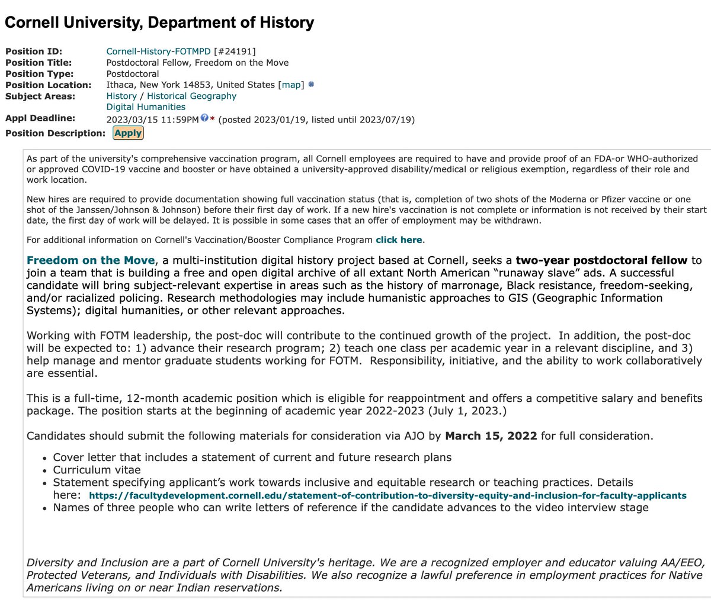This screenshot has width=711, height=600.
Task: Click the 'Appl Deadline:' label
Action: 40,118
